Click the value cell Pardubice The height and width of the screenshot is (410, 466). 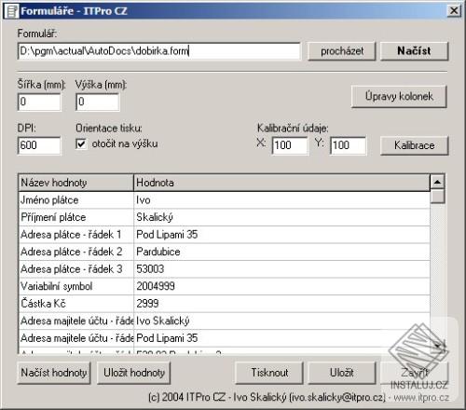[x=281, y=252]
